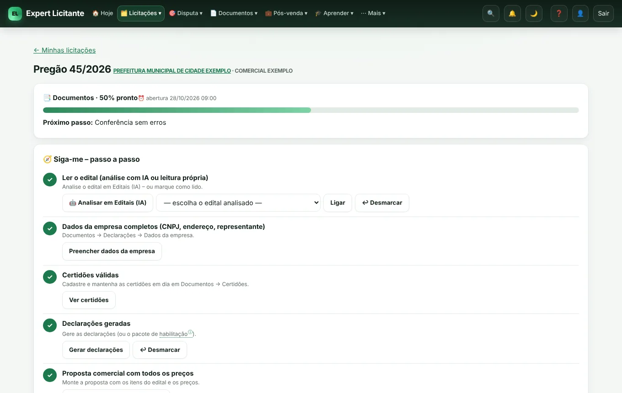Screen dimensions: 622x393
Task: Click the Sair button
Action: (603, 14)
